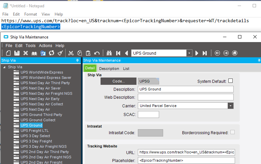Switch to the Description tab
The image size is (261, 164).
(109, 69)
